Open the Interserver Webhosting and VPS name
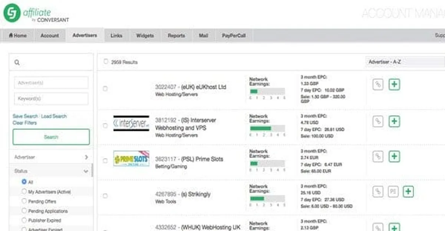This screenshot has height=231, width=445. pos(185,124)
